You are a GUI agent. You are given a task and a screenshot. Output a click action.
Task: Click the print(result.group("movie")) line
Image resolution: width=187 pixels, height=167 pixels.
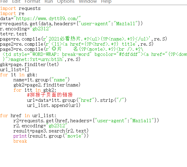click(x=51, y=136)
